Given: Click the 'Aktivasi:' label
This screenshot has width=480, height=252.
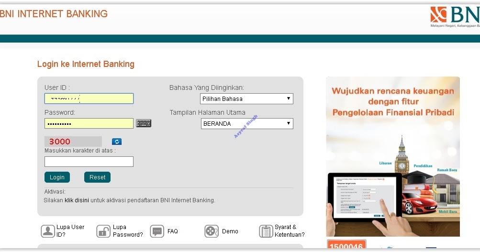Looking at the screenshot, I should pyautogui.click(x=55, y=192).
